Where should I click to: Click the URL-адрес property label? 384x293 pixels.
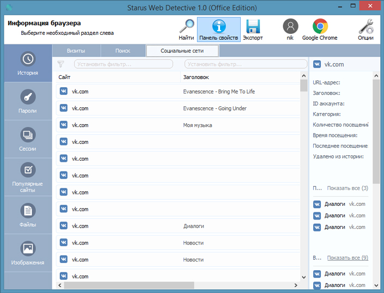[x=326, y=82]
